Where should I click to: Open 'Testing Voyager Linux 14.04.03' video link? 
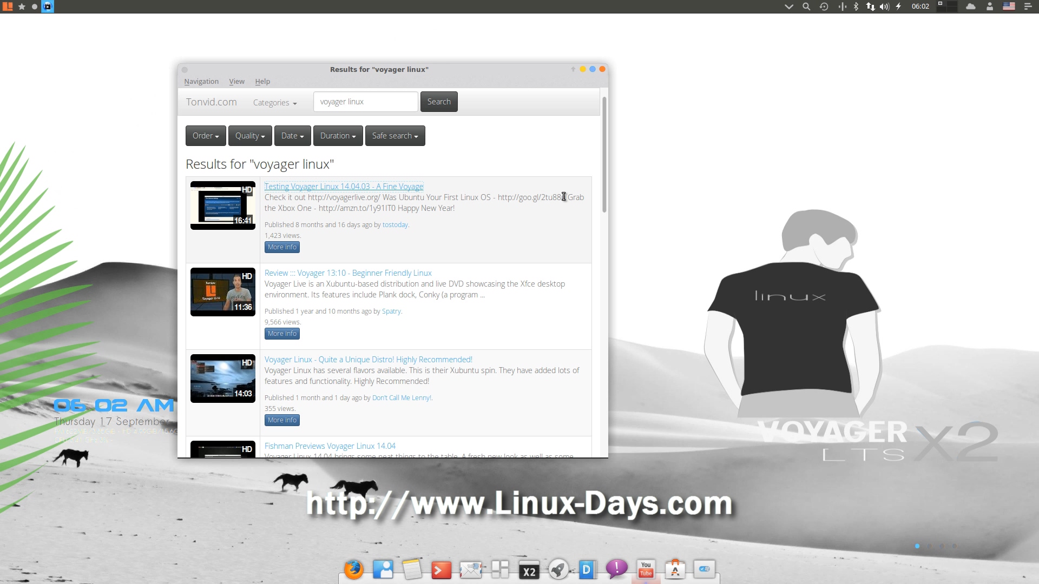pyautogui.click(x=344, y=186)
